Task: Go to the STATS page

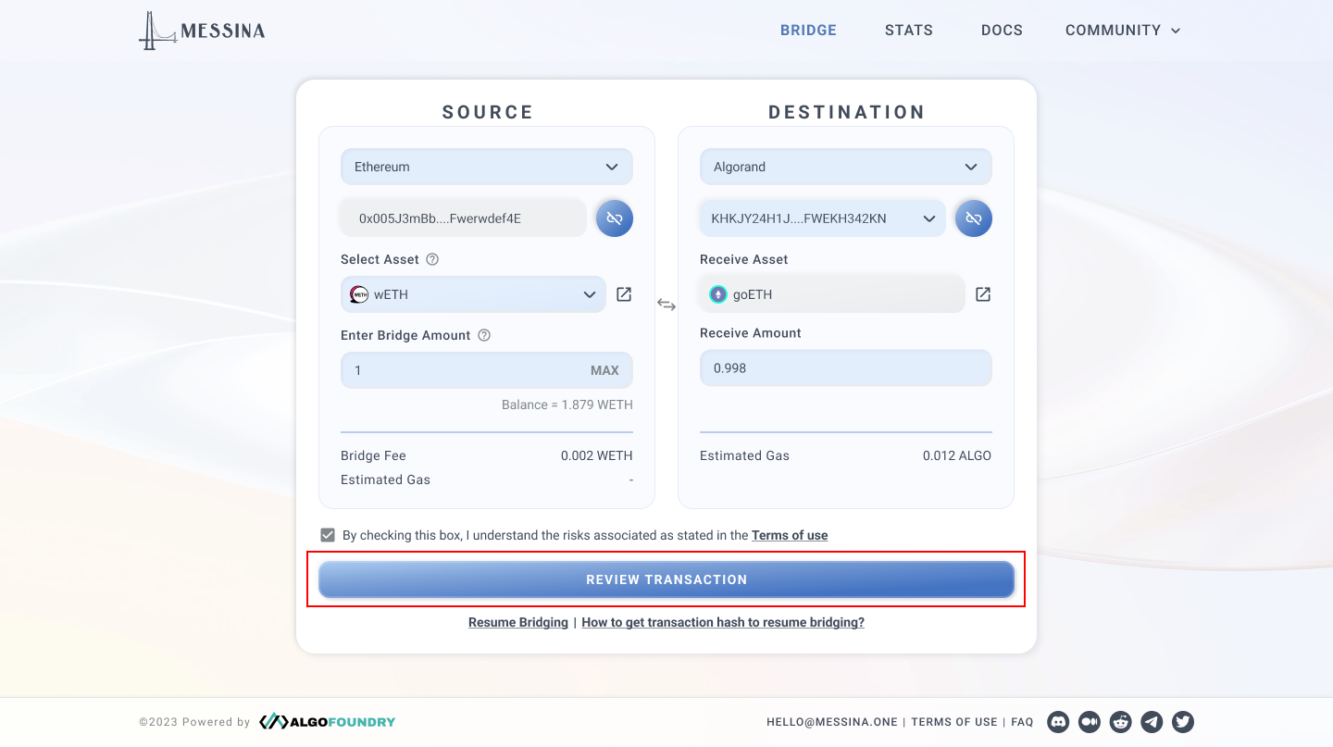Action: click(x=909, y=31)
